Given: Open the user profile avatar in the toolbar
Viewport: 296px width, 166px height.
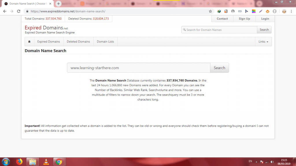Looking at the screenshot, I should click(284, 11).
